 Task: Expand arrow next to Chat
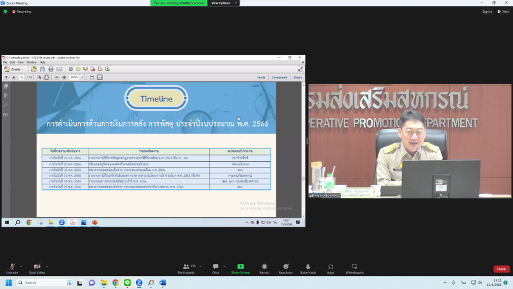click(x=224, y=267)
